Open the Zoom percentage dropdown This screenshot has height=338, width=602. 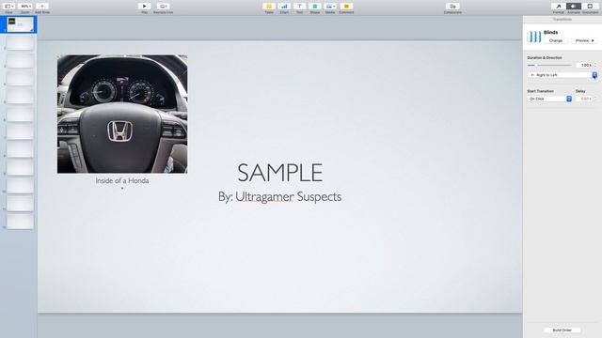coord(25,7)
